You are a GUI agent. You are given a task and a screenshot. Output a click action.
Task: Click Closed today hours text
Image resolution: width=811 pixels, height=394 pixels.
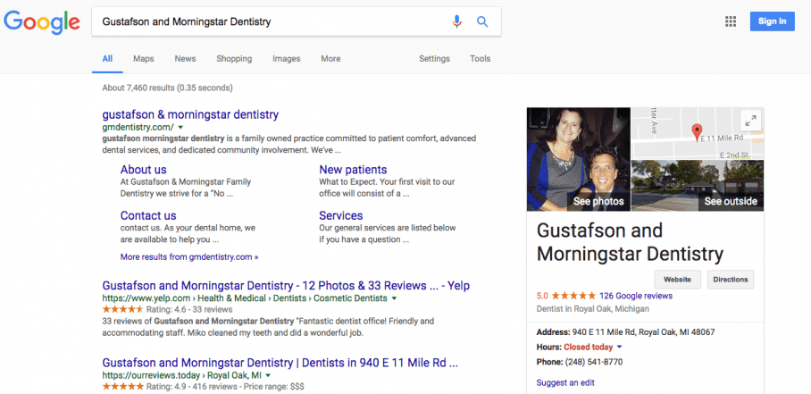(x=588, y=347)
